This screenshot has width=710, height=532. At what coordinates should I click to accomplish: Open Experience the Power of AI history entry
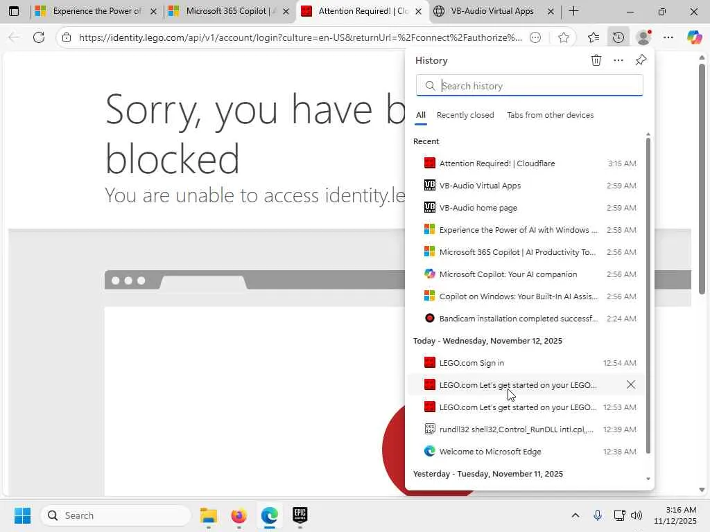coord(526,230)
